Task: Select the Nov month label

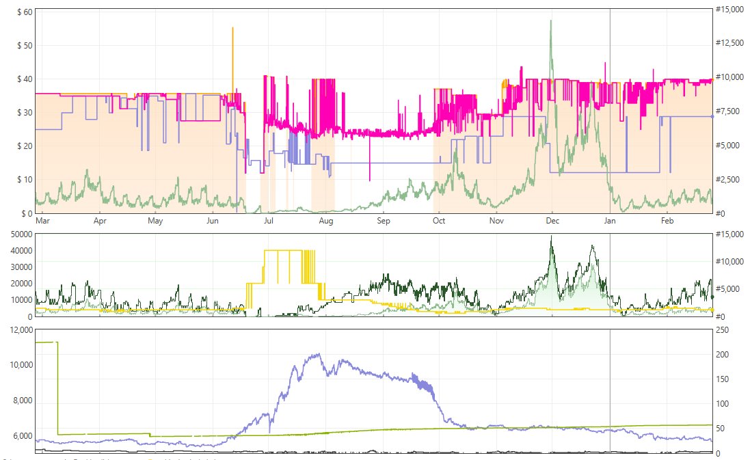Action: point(496,221)
